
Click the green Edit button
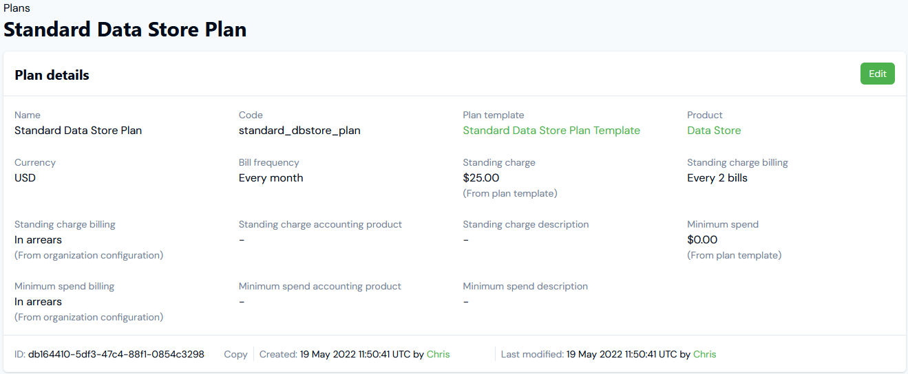tap(877, 74)
